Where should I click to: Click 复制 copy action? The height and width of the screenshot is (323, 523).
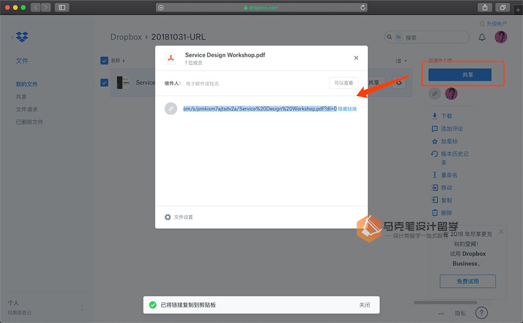pos(442,200)
